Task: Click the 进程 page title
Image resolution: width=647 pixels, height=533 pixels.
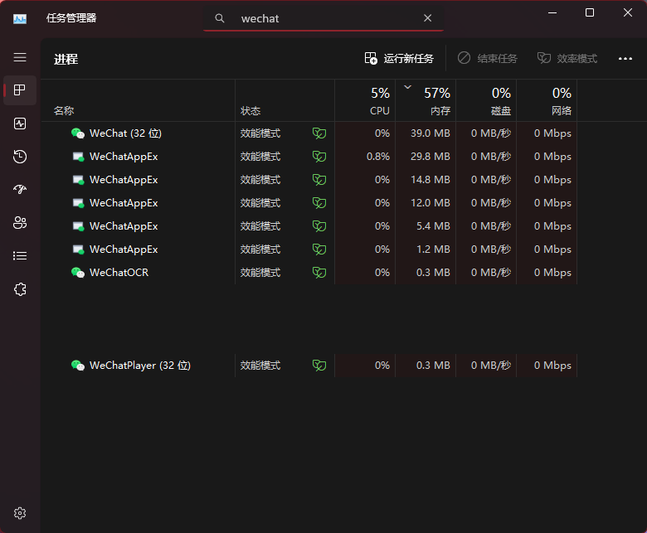Action: pyautogui.click(x=66, y=59)
